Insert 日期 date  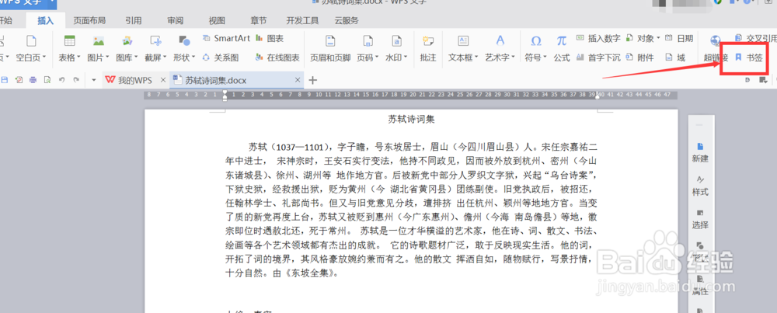(x=679, y=39)
